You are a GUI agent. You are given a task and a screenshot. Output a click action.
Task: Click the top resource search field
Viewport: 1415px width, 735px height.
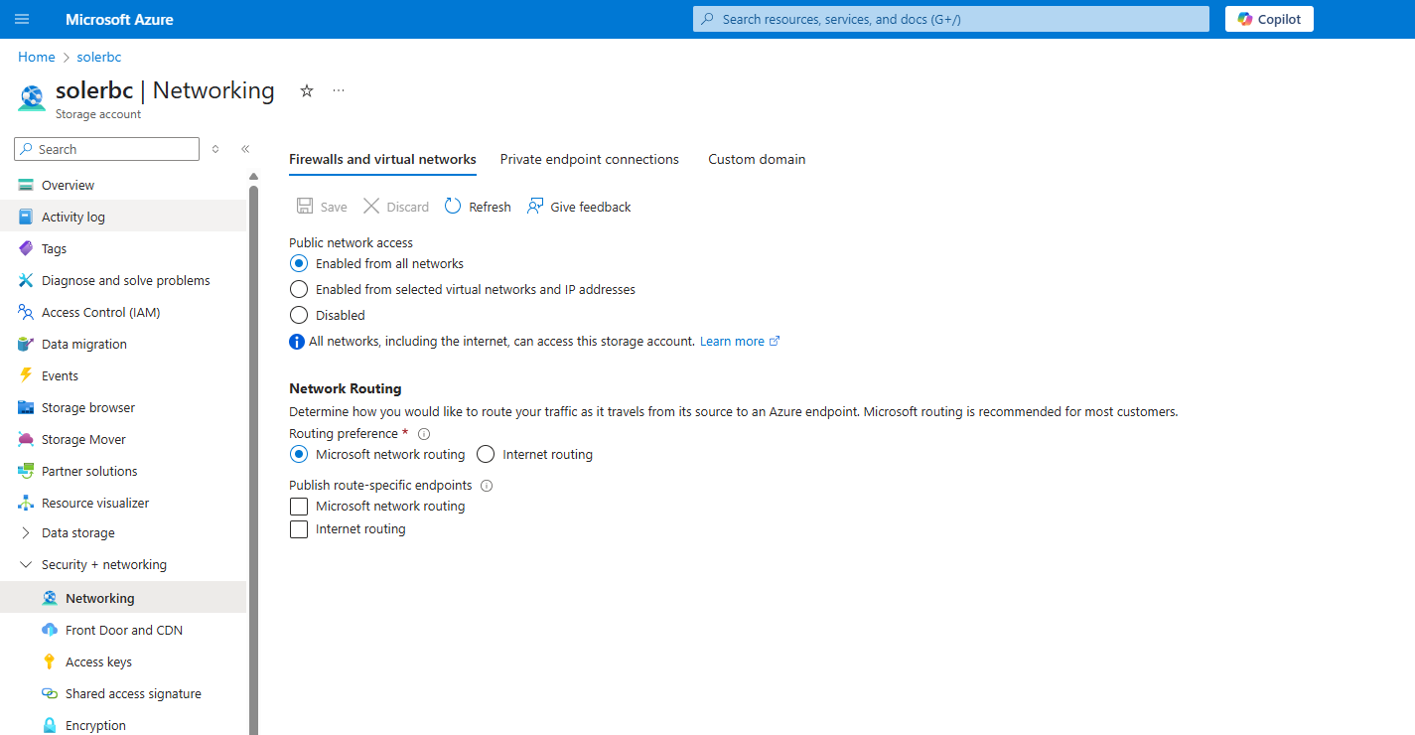(950, 19)
